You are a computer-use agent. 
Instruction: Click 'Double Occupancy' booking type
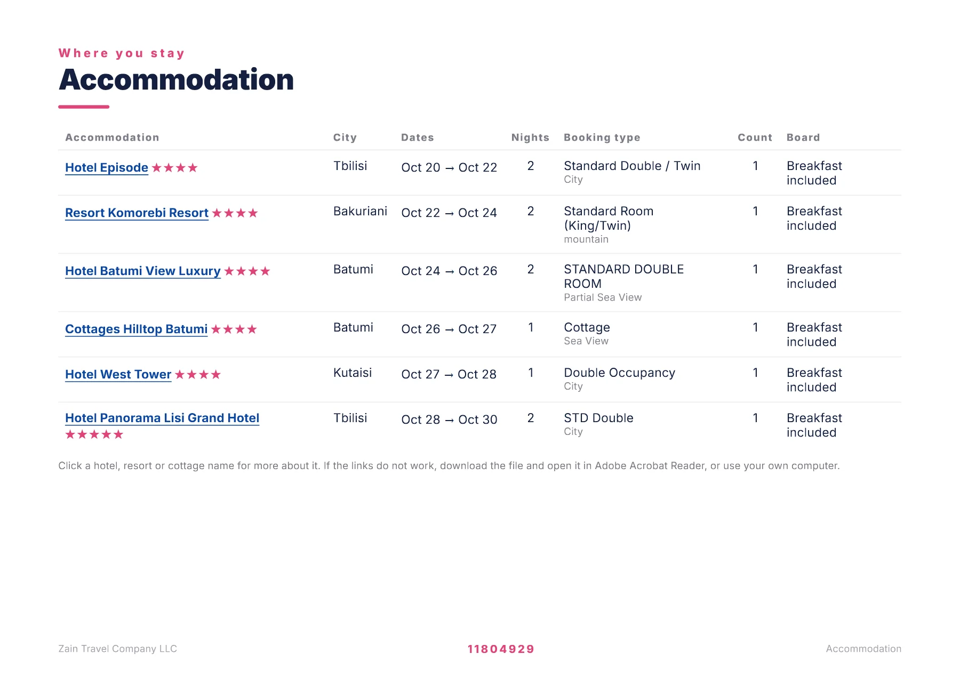click(620, 373)
